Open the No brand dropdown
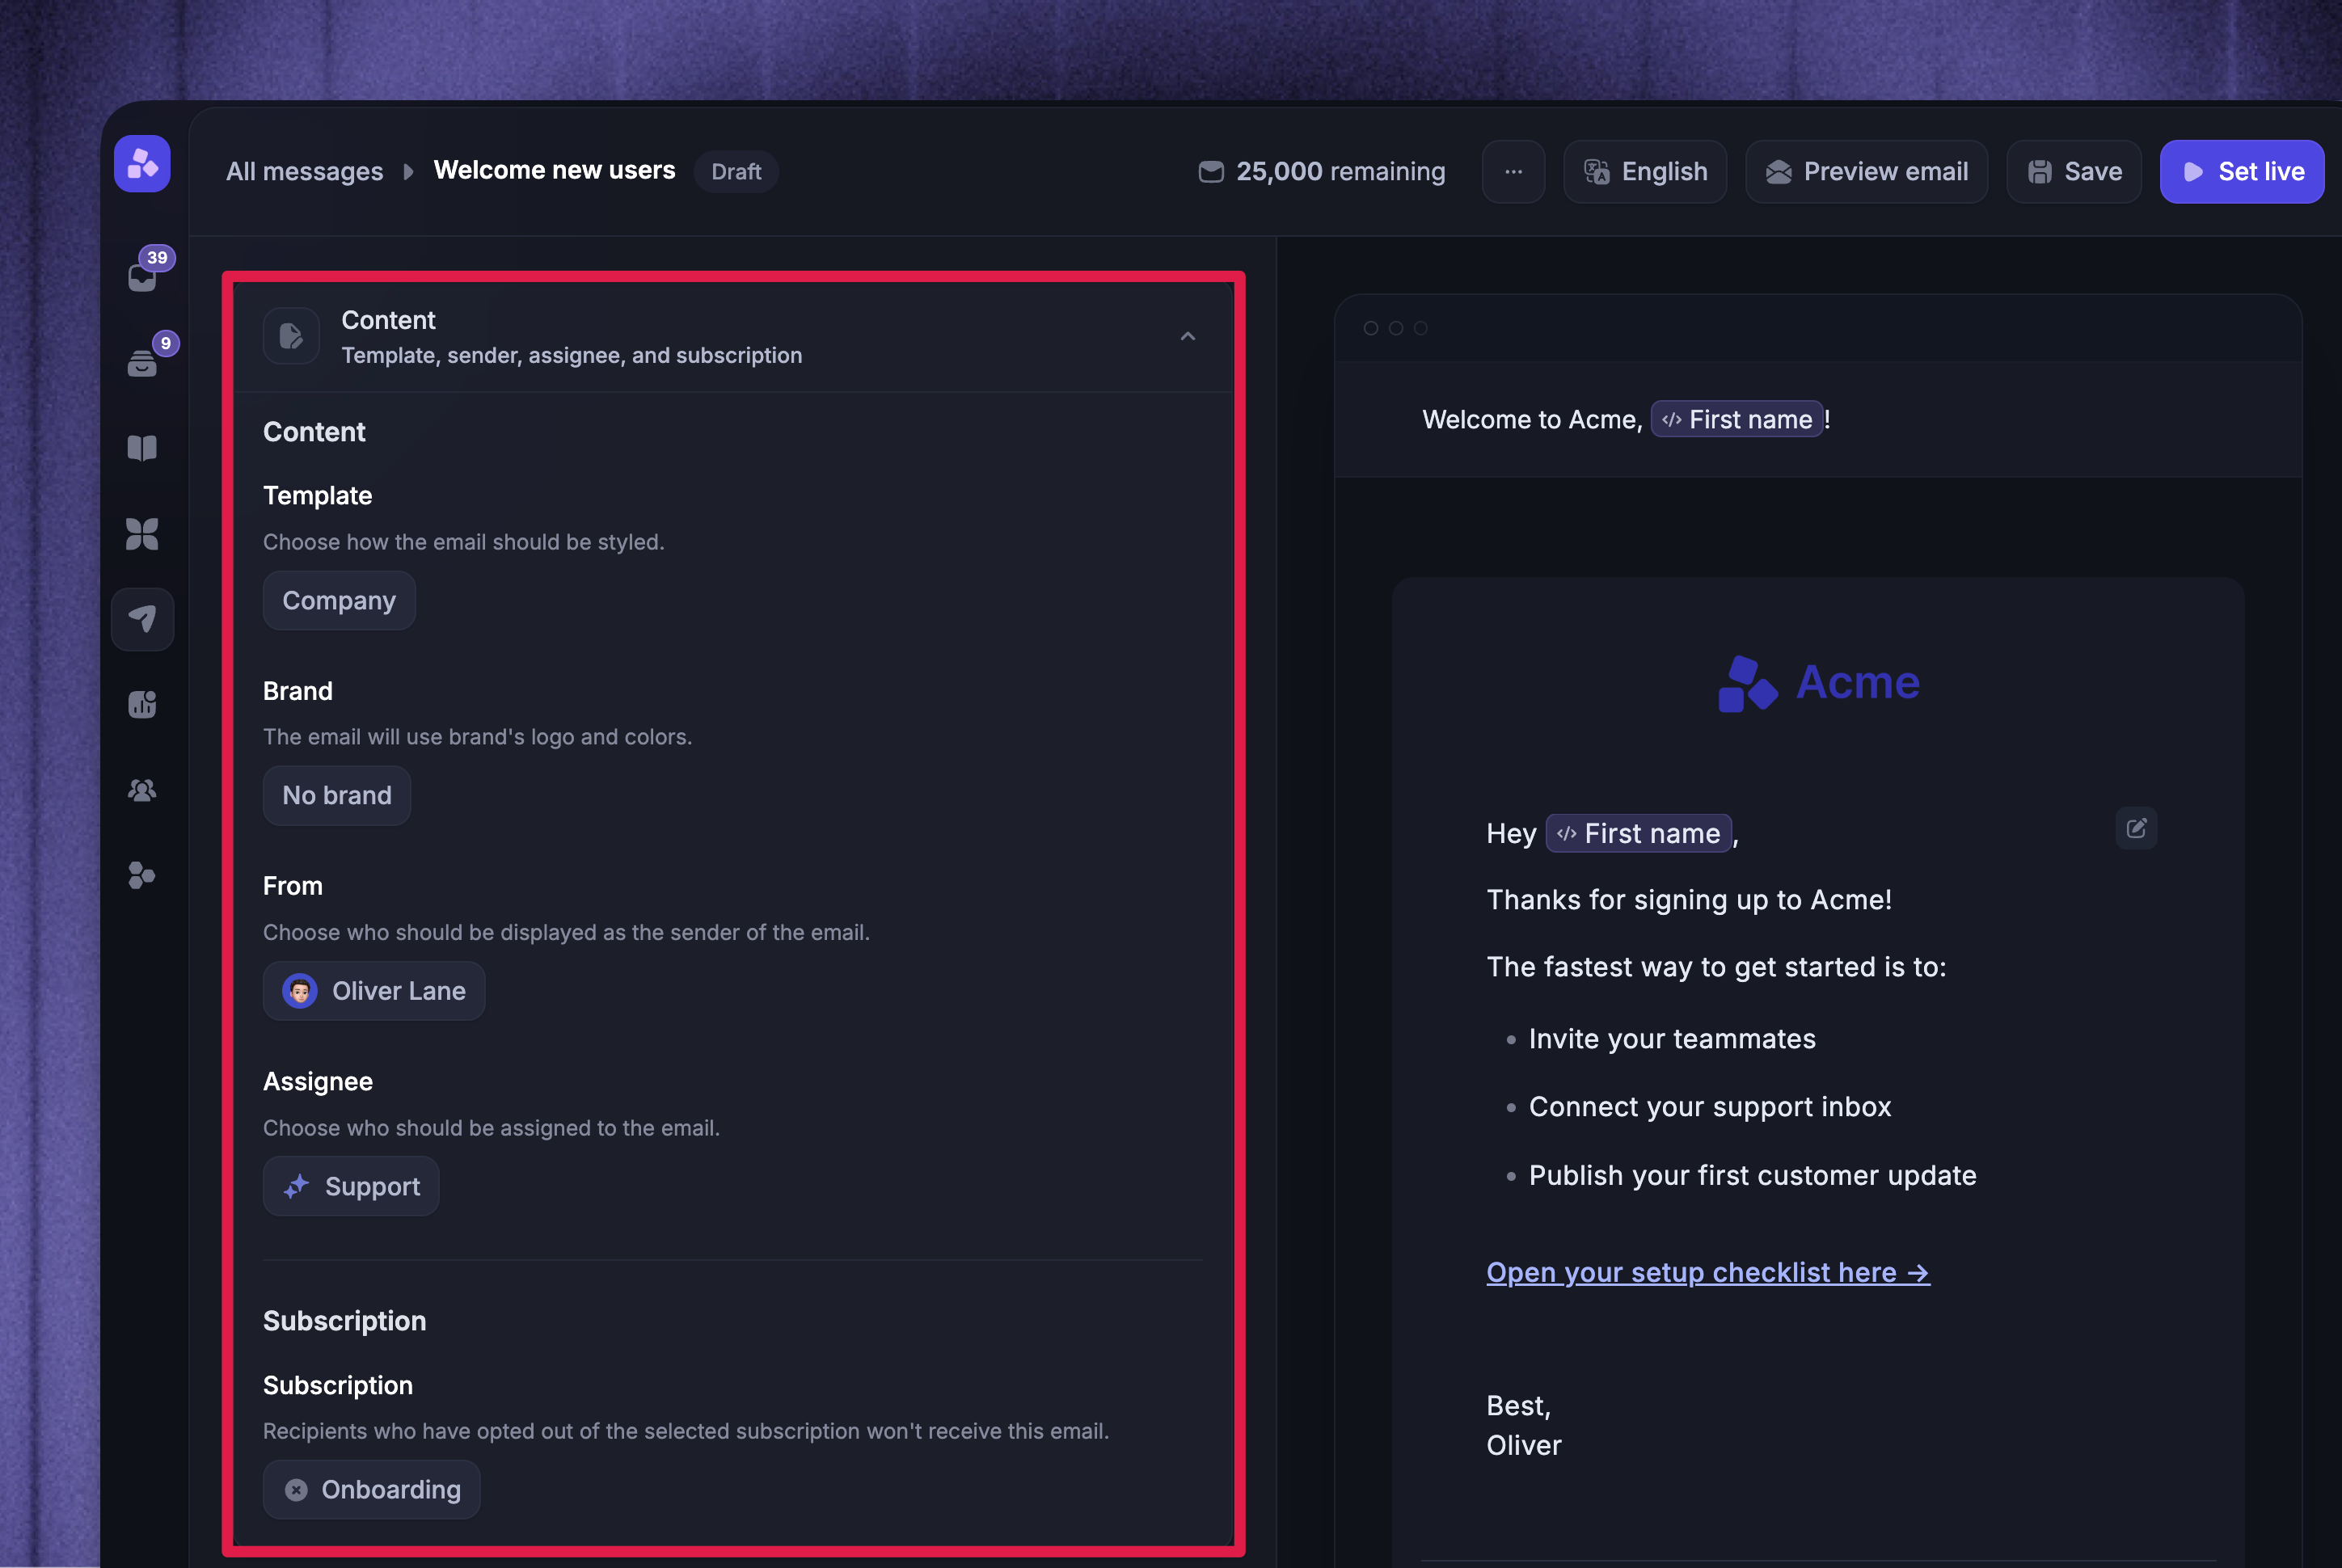 coord(337,796)
